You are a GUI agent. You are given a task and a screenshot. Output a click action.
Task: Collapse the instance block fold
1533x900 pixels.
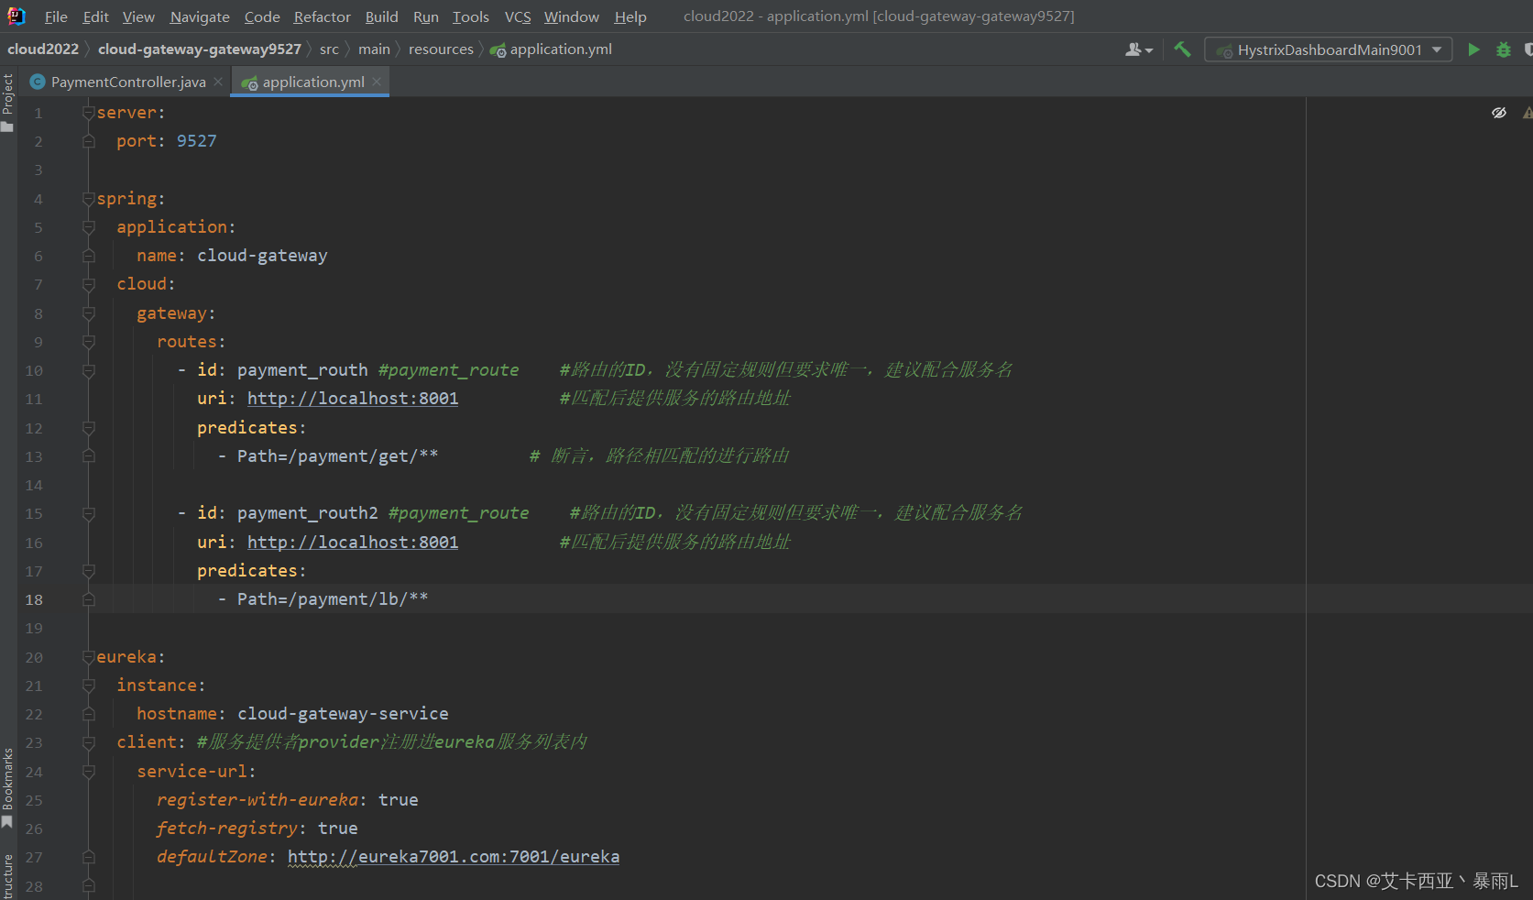(89, 686)
